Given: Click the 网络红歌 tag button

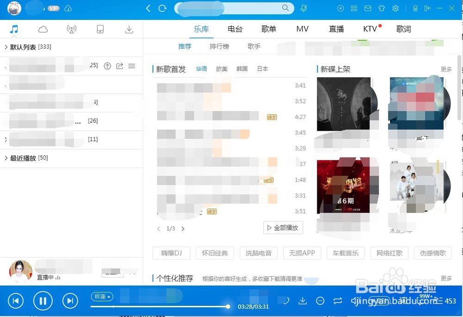Looking at the screenshot, I should [x=389, y=253].
